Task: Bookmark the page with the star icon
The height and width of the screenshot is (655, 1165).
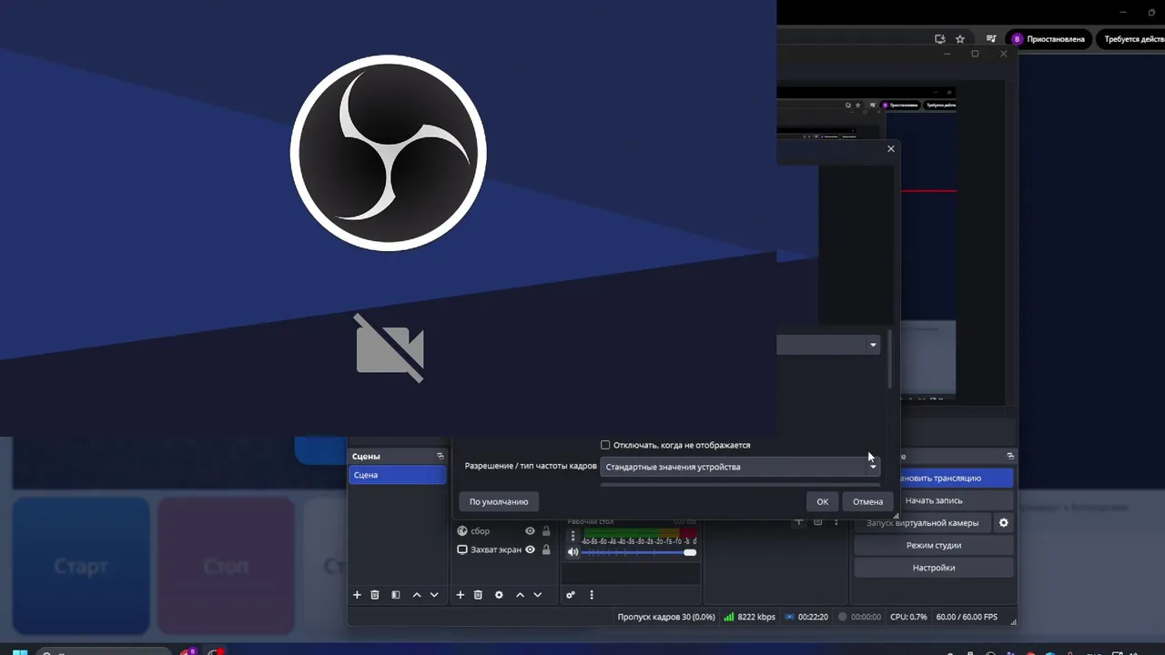Action: (x=960, y=39)
